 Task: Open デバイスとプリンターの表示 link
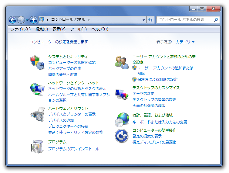(x=72, y=114)
